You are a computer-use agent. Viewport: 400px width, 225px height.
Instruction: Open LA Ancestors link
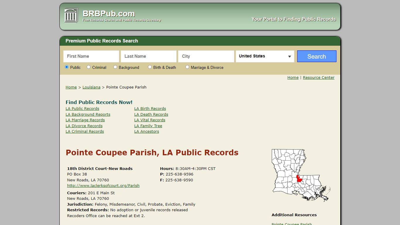pyautogui.click(x=146, y=132)
